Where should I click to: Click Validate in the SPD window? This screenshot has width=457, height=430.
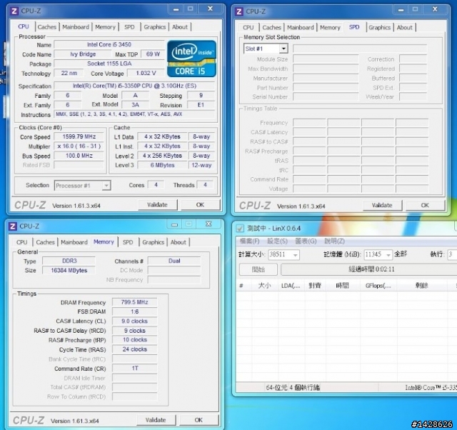point(382,205)
